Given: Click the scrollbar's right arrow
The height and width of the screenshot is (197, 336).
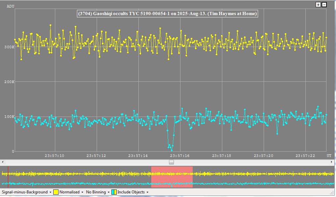Looking at the screenshot, I should tap(333, 162).
